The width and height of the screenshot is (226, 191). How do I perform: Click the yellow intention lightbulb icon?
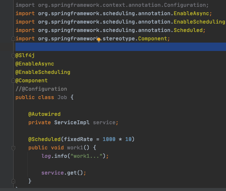click(99, 40)
